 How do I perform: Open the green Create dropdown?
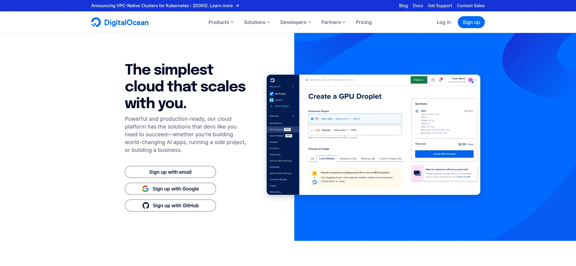(419, 80)
